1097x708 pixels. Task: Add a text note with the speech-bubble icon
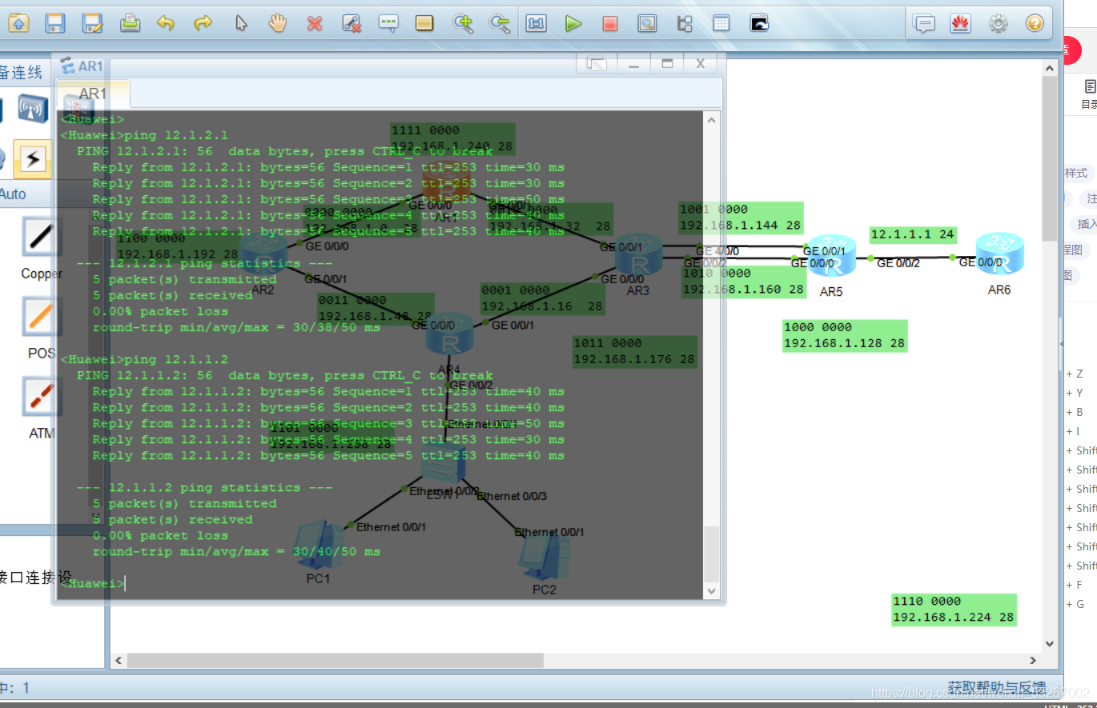click(x=388, y=23)
